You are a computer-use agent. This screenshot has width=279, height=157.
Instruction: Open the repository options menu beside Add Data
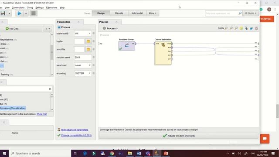(48, 29)
